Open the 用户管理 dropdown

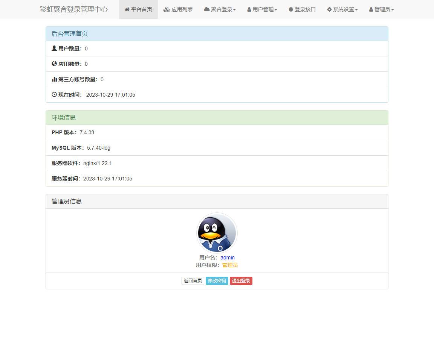pos(262,9)
